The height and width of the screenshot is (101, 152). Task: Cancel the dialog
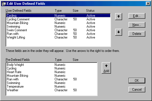137,90
